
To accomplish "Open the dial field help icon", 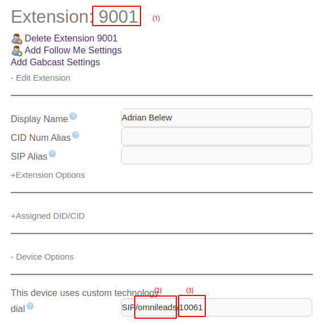I will [x=30, y=306].
